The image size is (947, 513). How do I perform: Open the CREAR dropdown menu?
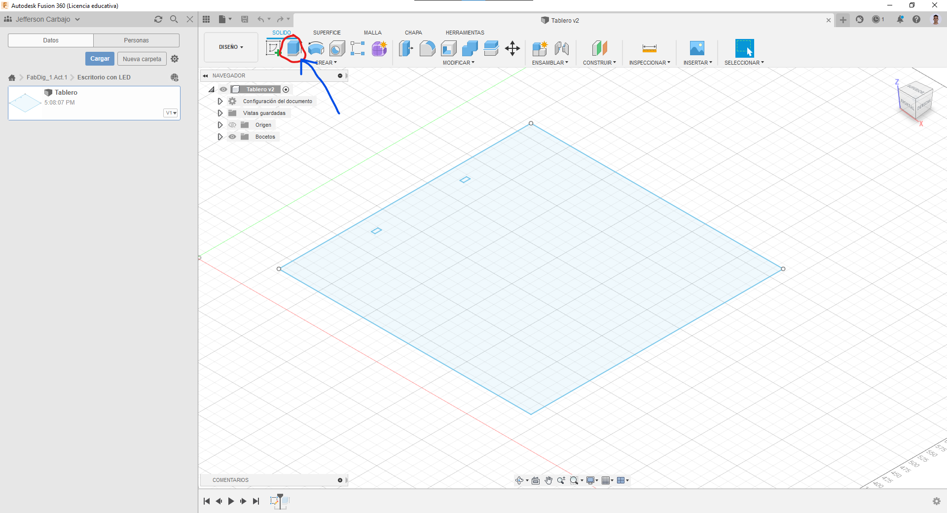(x=326, y=63)
